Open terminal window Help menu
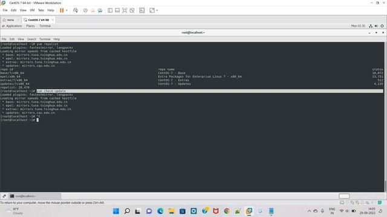 point(57,39)
